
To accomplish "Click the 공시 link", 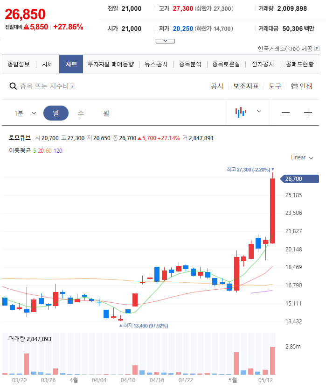I will click(217, 86).
